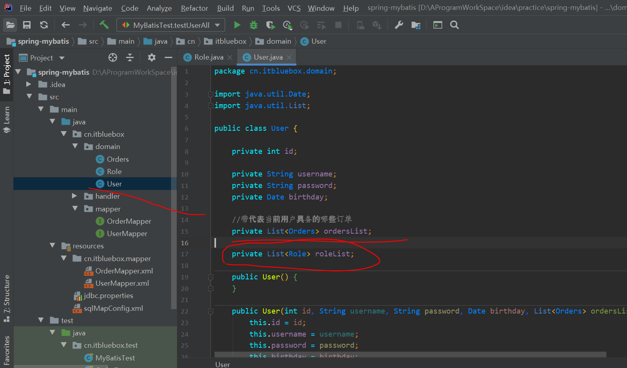Navigate forward with the right arrow
Image resolution: width=627 pixels, height=368 pixels.
82,25
